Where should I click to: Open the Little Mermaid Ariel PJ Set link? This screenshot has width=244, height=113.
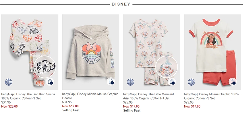coord(148,96)
